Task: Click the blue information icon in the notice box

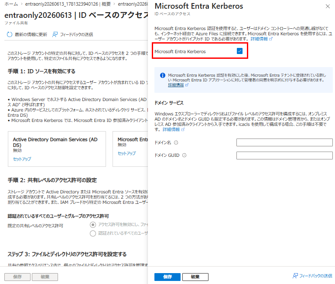Action: coord(163,75)
